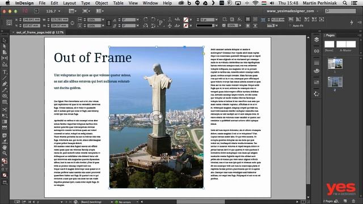This screenshot has height=204, width=363.
Task: Select the Hand tool
Action: tap(5, 147)
